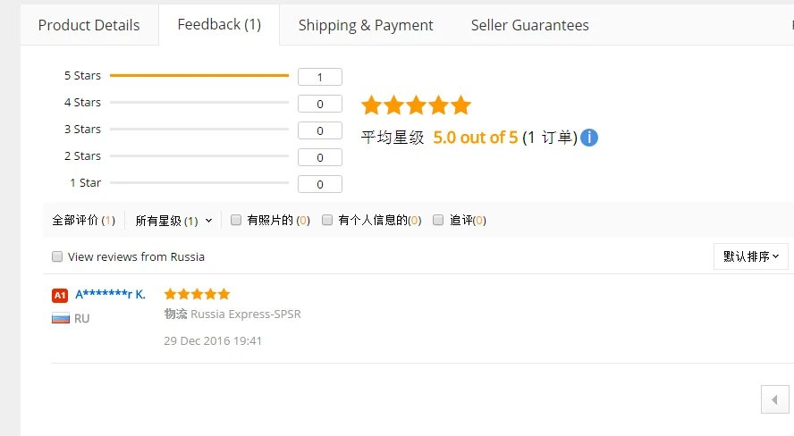This screenshot has width=794, height=436.
Task: Click the large five-star average rating
Action: tap(416, 105)
